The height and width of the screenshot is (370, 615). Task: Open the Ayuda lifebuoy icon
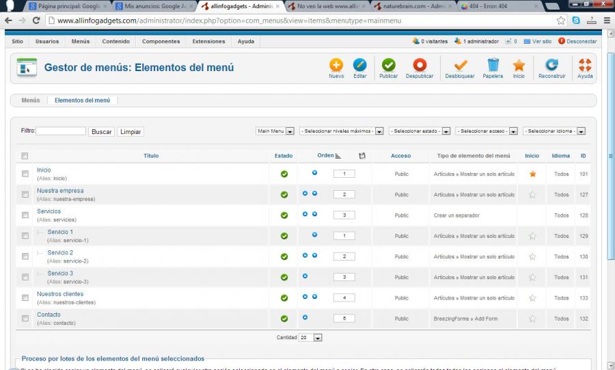tap(585, 65)
